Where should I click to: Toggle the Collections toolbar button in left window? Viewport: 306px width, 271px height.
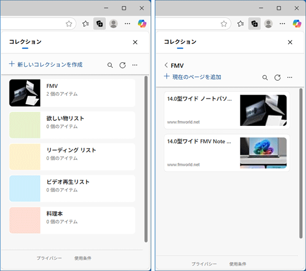[100, 23]
